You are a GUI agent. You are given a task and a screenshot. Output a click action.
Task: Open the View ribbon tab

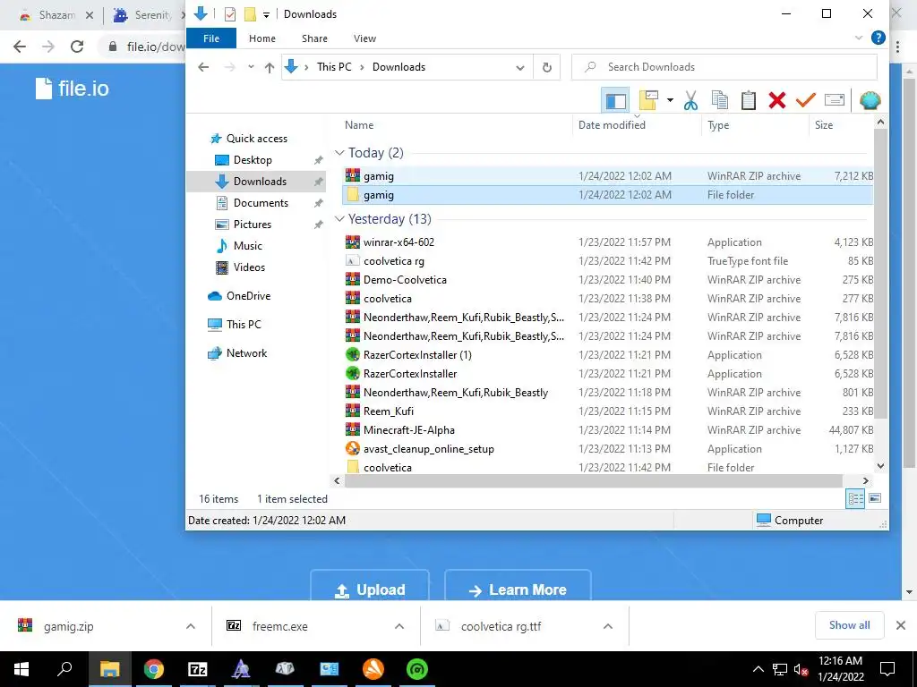pyautogui.click(x=364, y=38)
